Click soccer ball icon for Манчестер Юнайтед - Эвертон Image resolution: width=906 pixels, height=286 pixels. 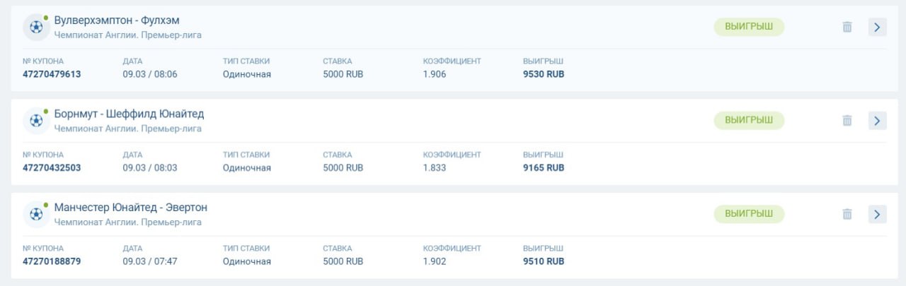tap(35, 214)
